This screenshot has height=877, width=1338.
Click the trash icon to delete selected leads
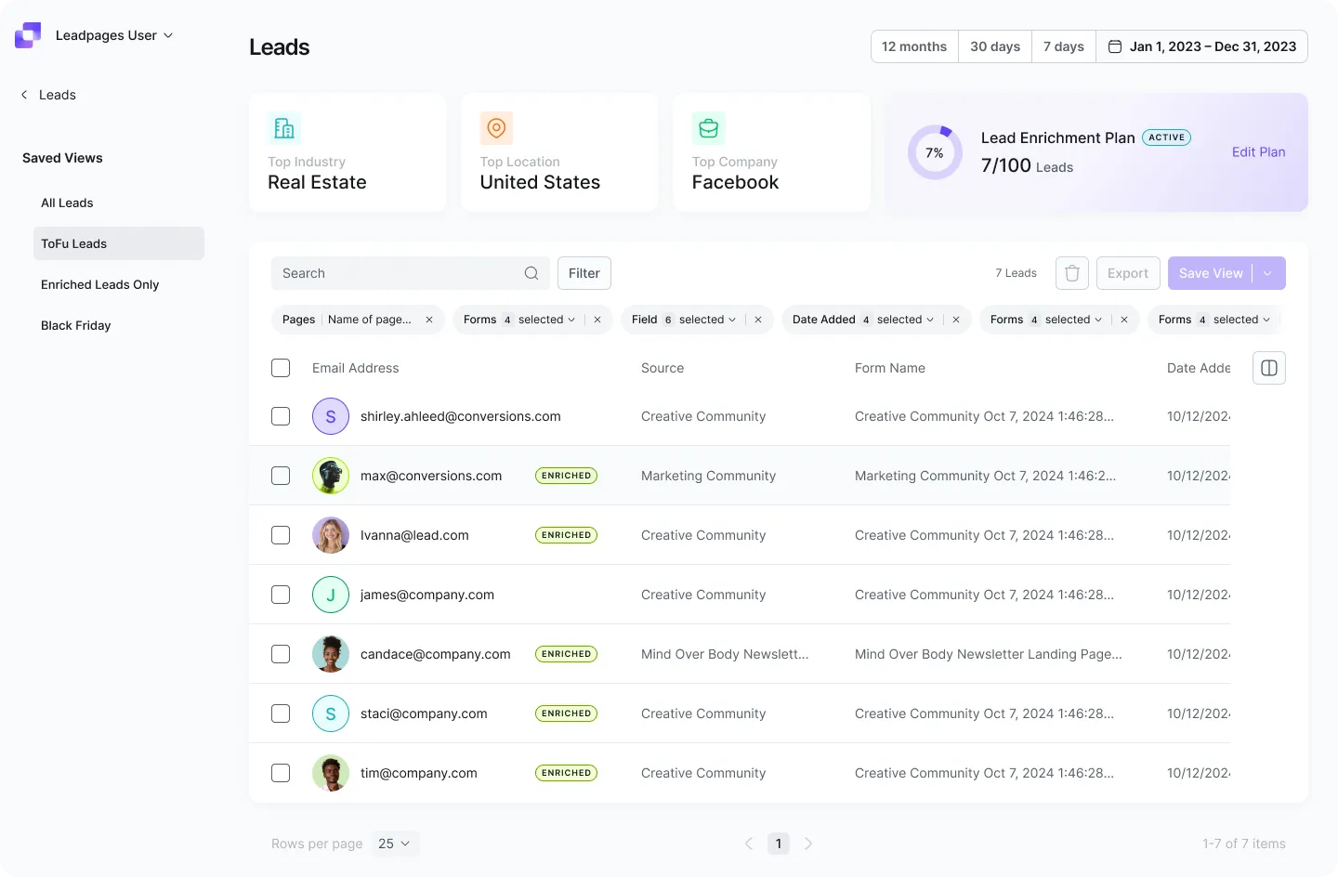tap(1071, 272)
